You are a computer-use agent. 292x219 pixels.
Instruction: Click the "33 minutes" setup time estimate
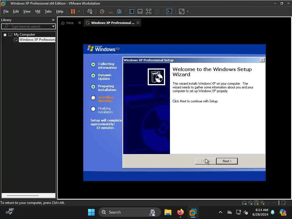click(x=105, y=128)
